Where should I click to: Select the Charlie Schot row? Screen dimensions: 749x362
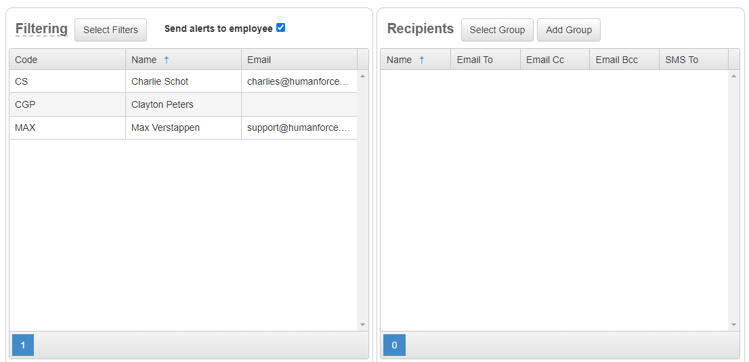pos(160,81)
